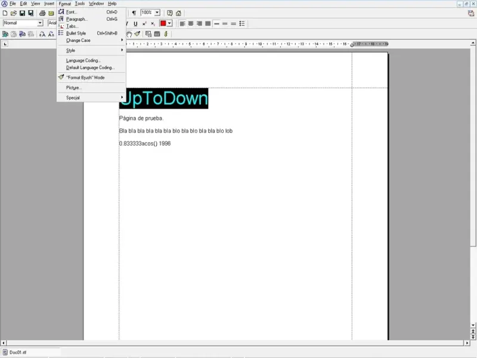This screenshot has width=477, height=358.
Task: Click the decrease font size icon
Action: pyautogui.click(x=51, y=34)
